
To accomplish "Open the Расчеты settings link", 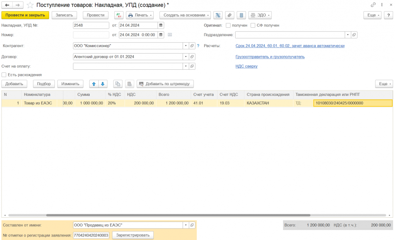I will (290, 46).
